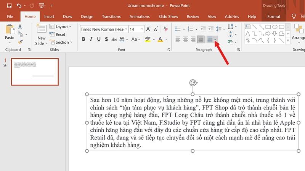Open Add or Remove Columns
This screenshot has width=305, height=171.
212,40
